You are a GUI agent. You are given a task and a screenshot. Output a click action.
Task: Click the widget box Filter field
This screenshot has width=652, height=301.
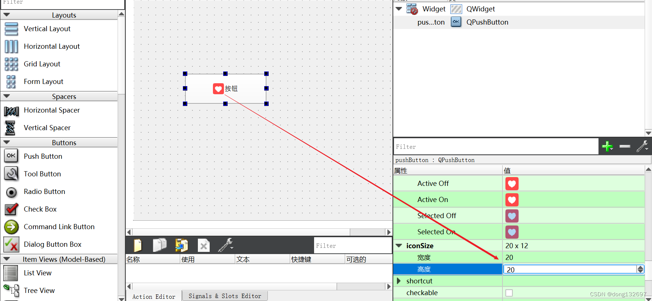click(62, 4)
